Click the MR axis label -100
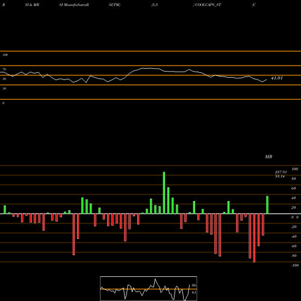Image resolution: width=301 pixels, height=301 pixels. [295, 265]
